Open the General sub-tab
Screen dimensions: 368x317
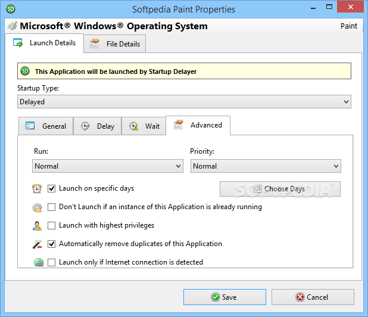point(46,126)
